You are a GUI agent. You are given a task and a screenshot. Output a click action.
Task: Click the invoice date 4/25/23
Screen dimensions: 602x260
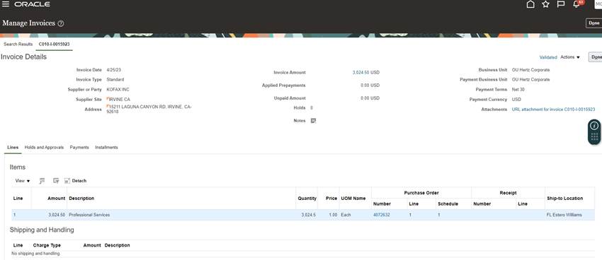[114, 70]
